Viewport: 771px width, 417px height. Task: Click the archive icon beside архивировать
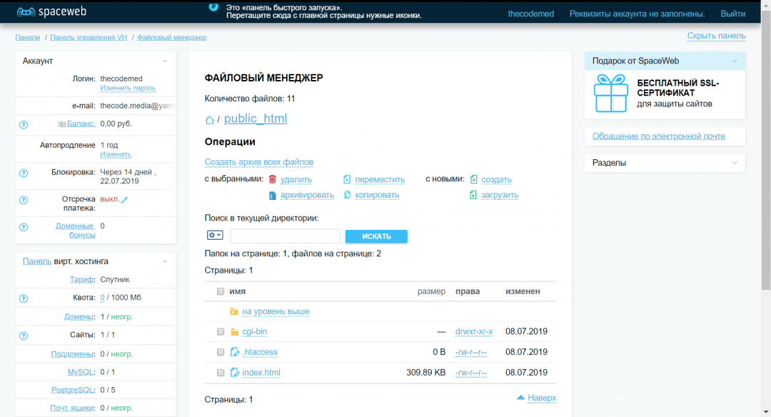point(272,195)
